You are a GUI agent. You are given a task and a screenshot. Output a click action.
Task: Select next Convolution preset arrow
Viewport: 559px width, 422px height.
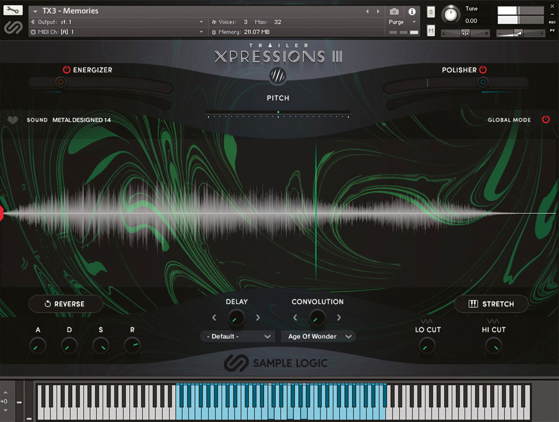339,317
